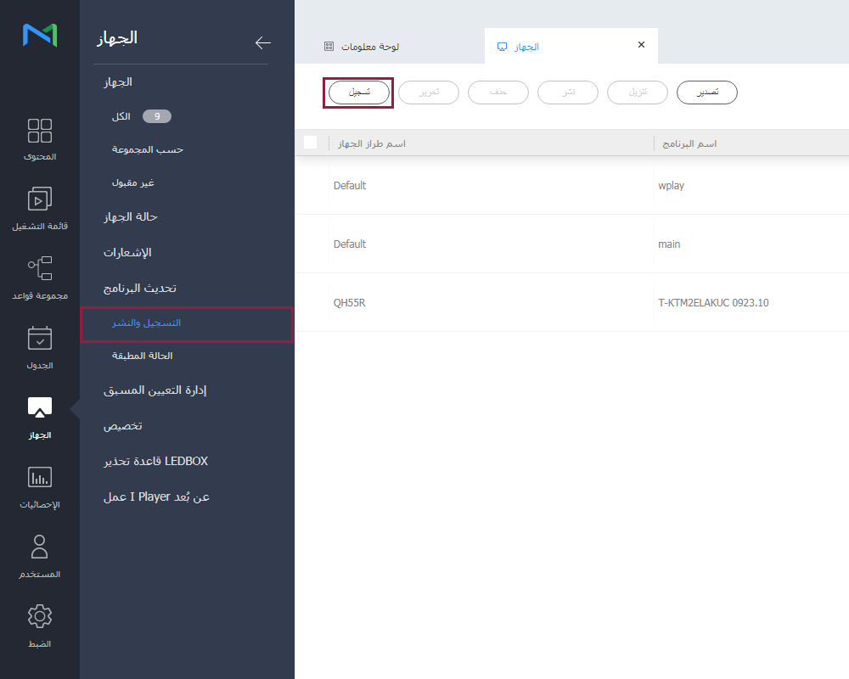Select the الحالة المطبقة submenu entry

[143, 356]
